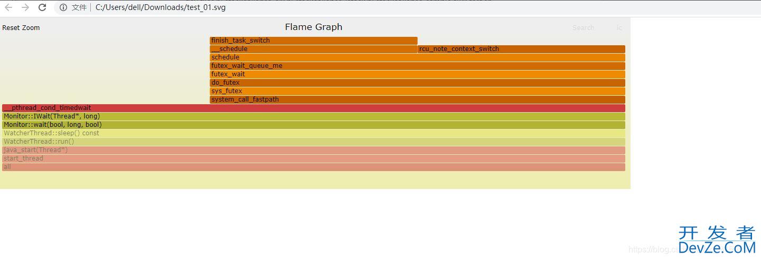Zoom into the finish_task_switch frame
761x259 pixels.
click(313, 41)
